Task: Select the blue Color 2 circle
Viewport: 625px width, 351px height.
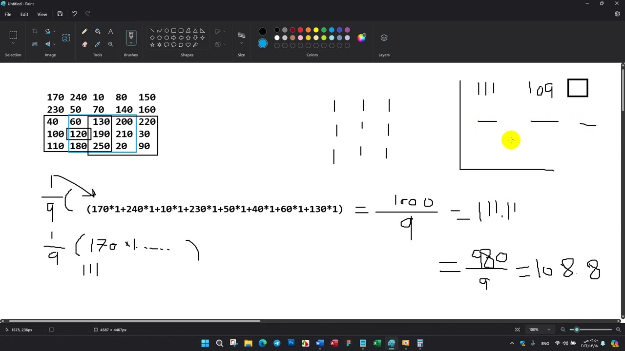Action: (263, 44)
